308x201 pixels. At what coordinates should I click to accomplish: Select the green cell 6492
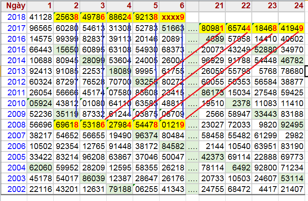(x=239, y=168)
